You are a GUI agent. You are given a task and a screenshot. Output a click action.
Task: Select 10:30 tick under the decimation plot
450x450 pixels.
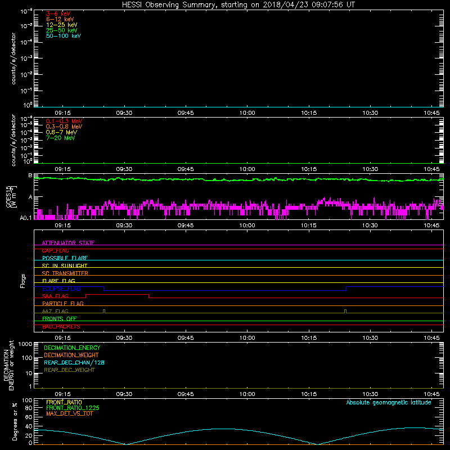(370, 394)
